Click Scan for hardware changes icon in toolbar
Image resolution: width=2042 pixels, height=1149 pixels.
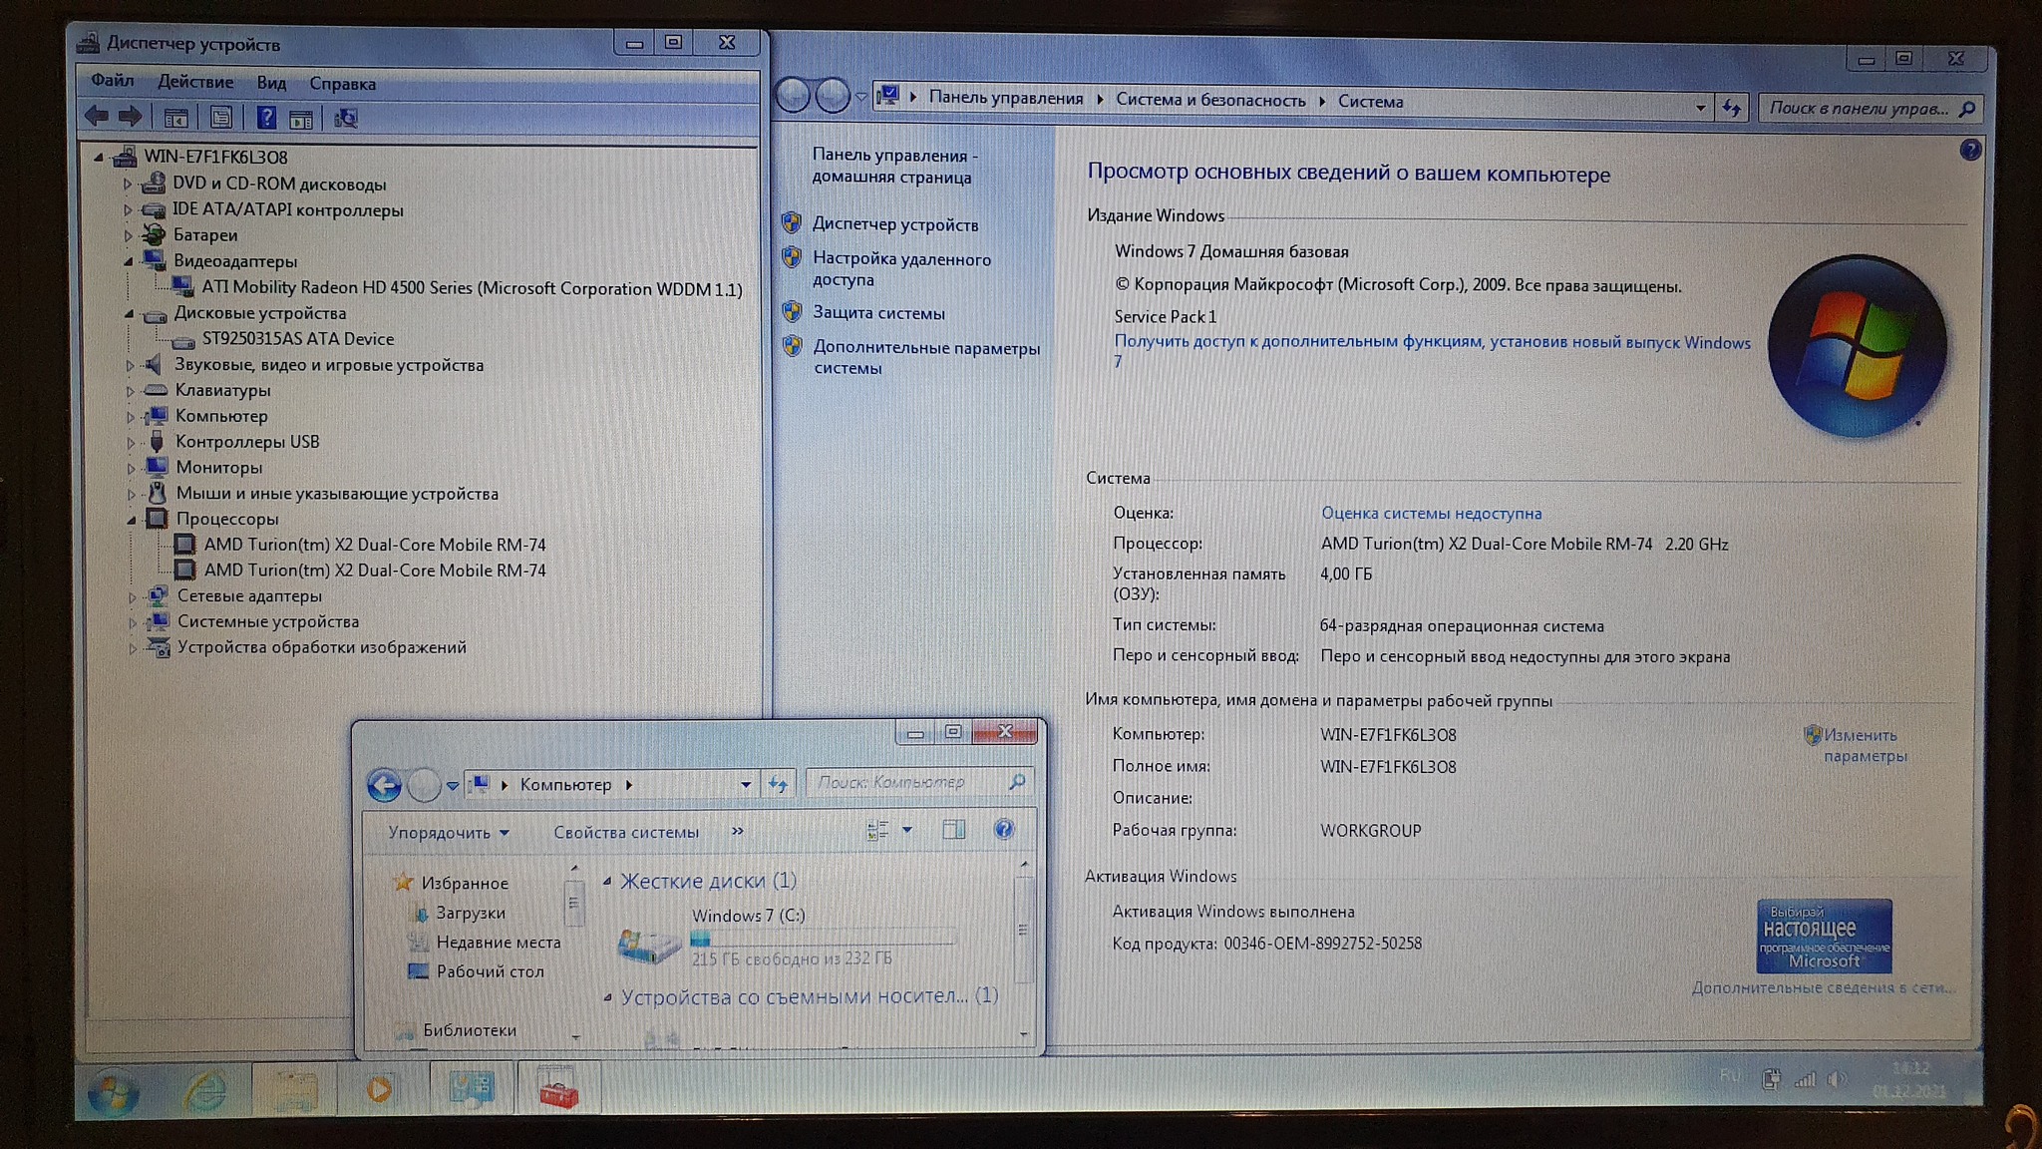tap(346, 119)
